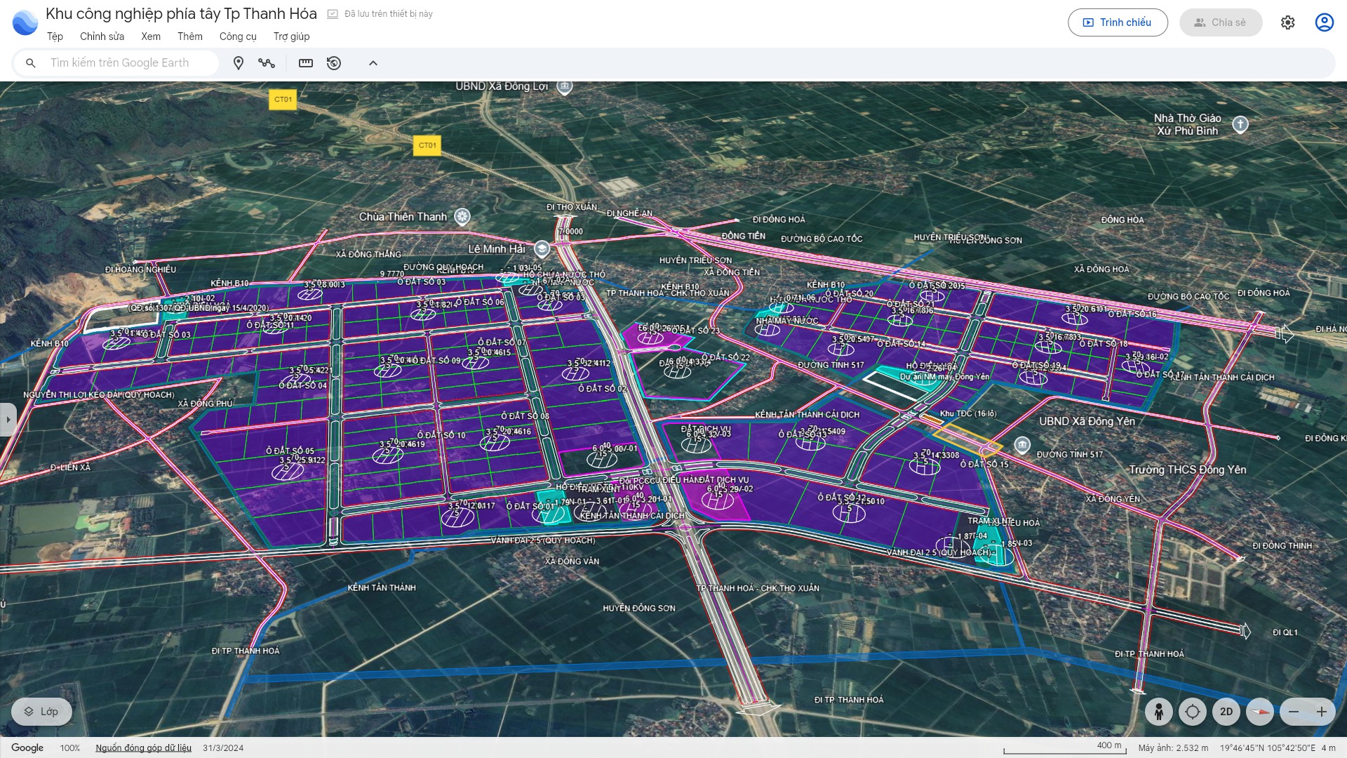Collapse the toolbar with the up chevron
This screenshot has height=758, width=1347.
click(373, 63)
